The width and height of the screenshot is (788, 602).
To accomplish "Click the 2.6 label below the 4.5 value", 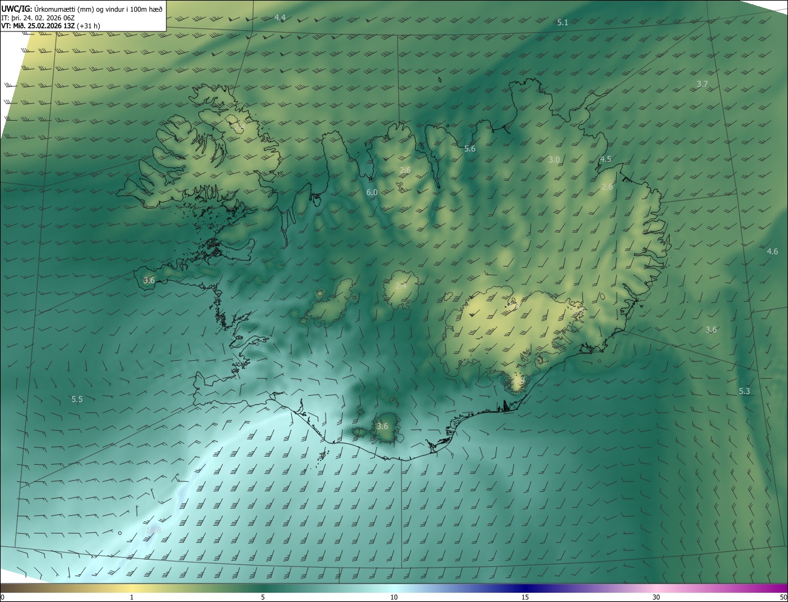I will [x=607, y=187].
